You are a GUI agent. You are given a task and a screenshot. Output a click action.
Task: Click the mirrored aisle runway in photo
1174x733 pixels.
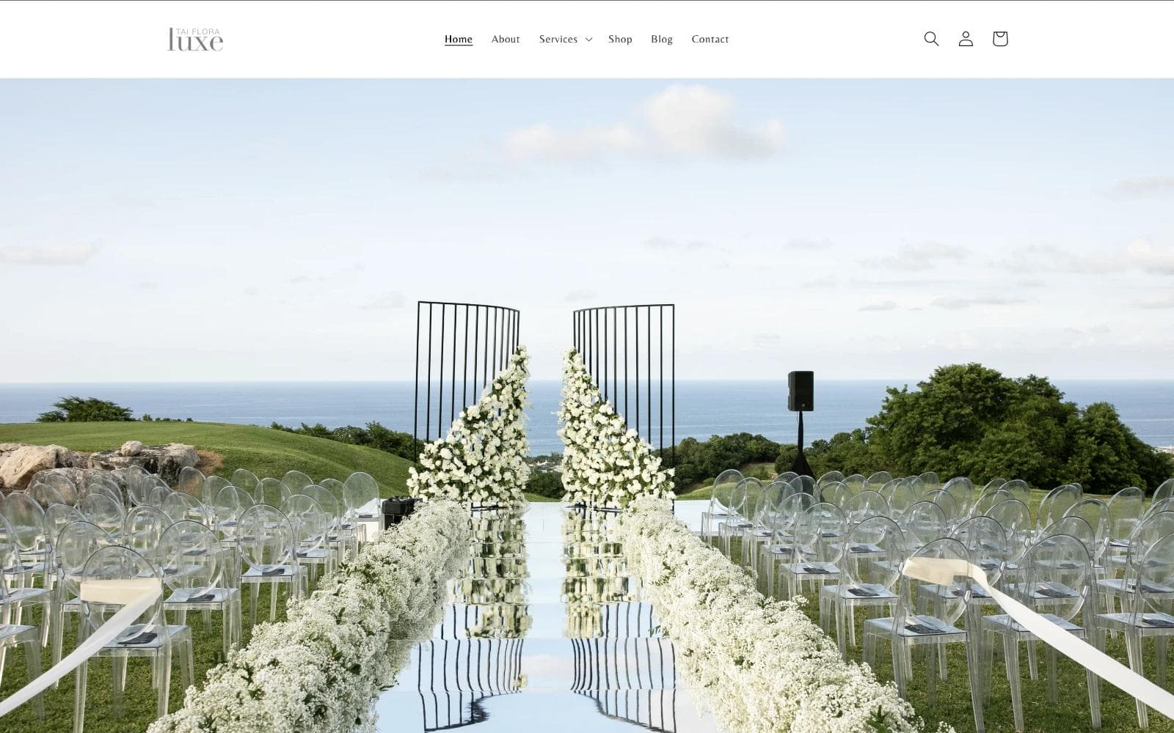(543, 623)
